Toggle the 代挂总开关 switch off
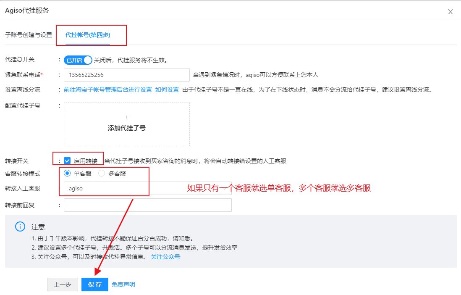This screenshot has width=461, height=295. click(78, 60)
